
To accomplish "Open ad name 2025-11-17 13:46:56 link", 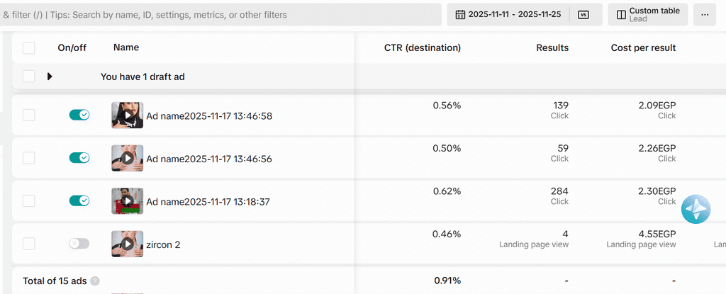I will click(209, 159).
